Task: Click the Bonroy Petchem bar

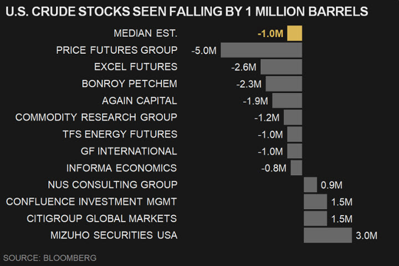Action: 284,84
